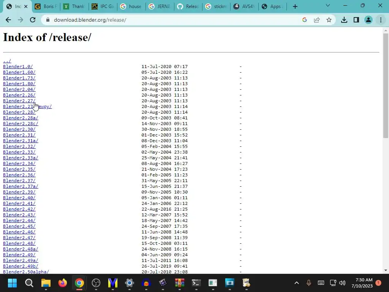This screenshot has width=389, height=292.
Task: Switch to the house Google tab
Action: click(131, 6)
